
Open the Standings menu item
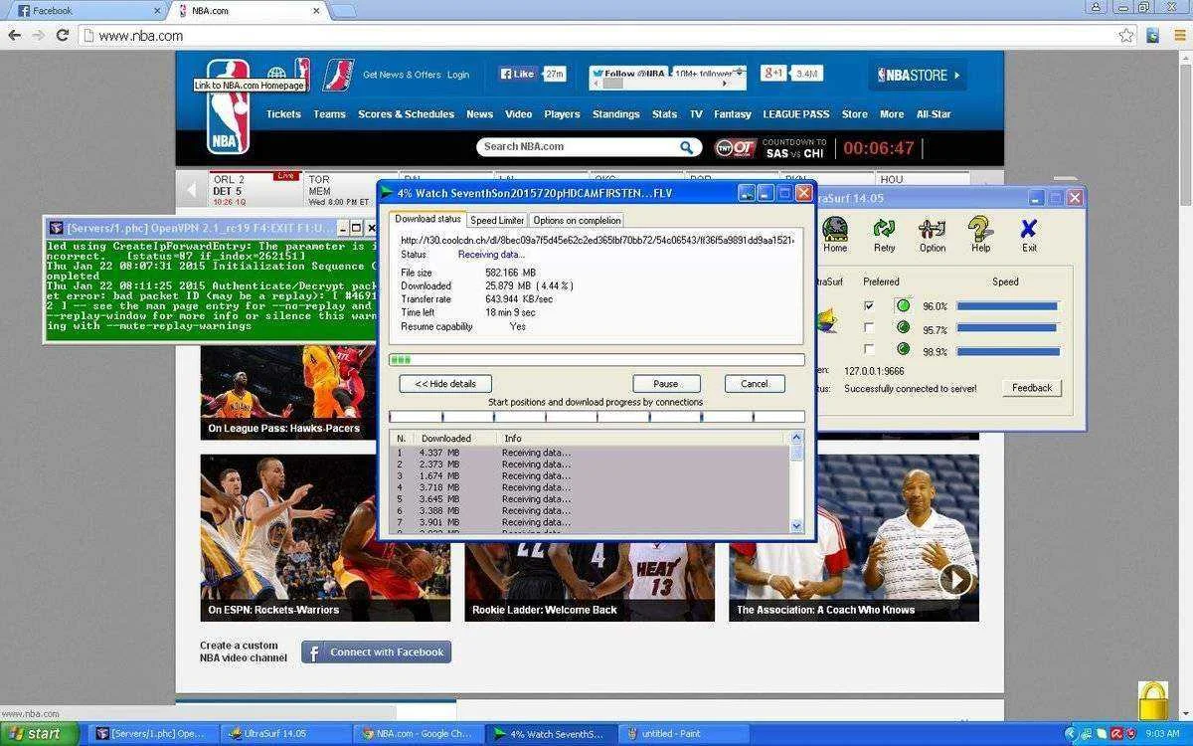(616, 114)
